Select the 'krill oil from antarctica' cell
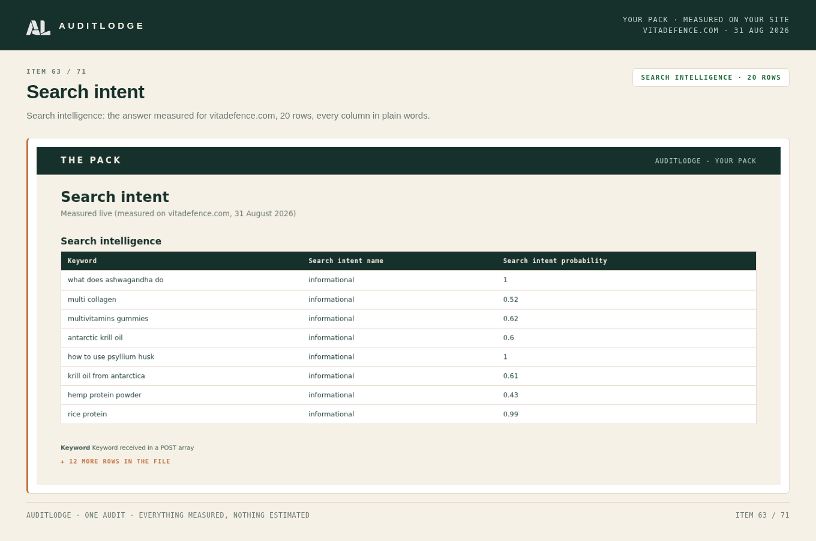The width and height of the screenshot is (816, 541). click(x=106, y=376)
